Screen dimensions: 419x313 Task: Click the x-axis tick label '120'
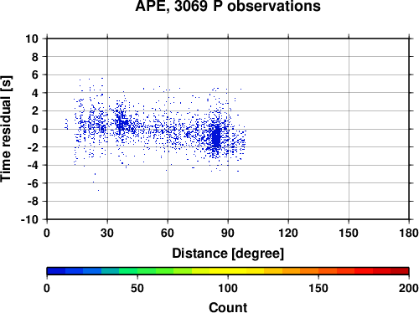[x=288, y=233]
